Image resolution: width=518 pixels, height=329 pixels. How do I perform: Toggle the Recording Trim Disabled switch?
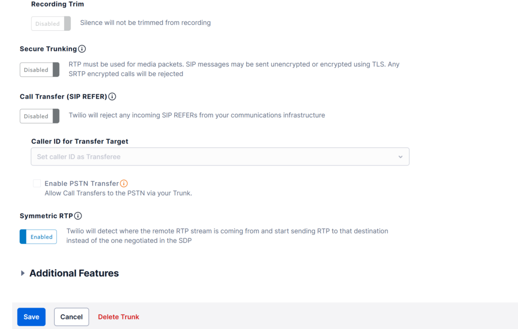click(51, 23)
